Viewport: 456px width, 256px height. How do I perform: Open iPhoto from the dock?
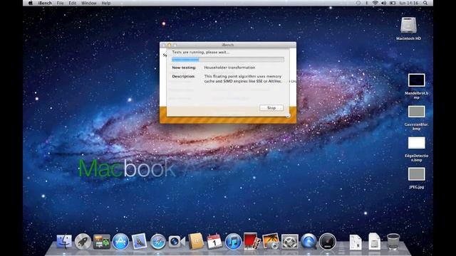[x=271, y=242]
